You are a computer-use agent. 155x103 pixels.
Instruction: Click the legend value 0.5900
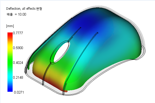click(x=18, y=48)
